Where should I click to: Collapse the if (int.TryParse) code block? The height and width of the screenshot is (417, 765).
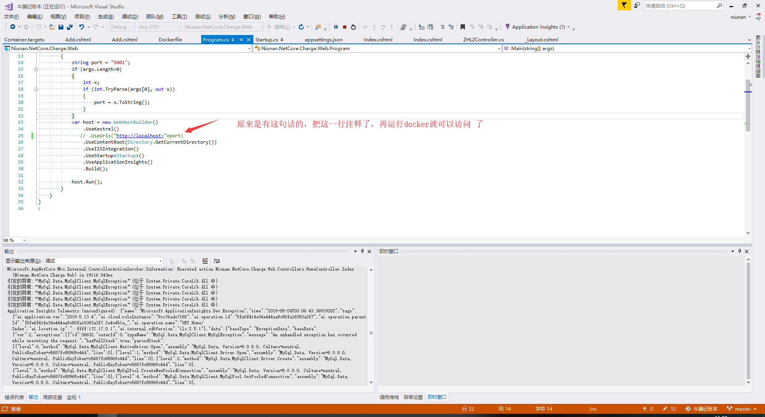coord(36,89)
